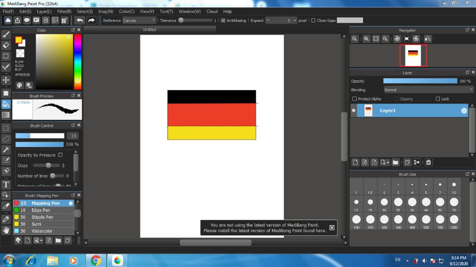
Task: Click the Navigator canvas thumbnail
Action: coord(413,56)
